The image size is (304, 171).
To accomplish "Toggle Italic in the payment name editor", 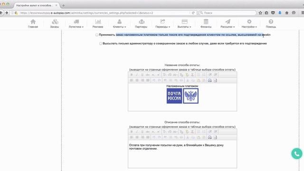I will tap(137, 75).
